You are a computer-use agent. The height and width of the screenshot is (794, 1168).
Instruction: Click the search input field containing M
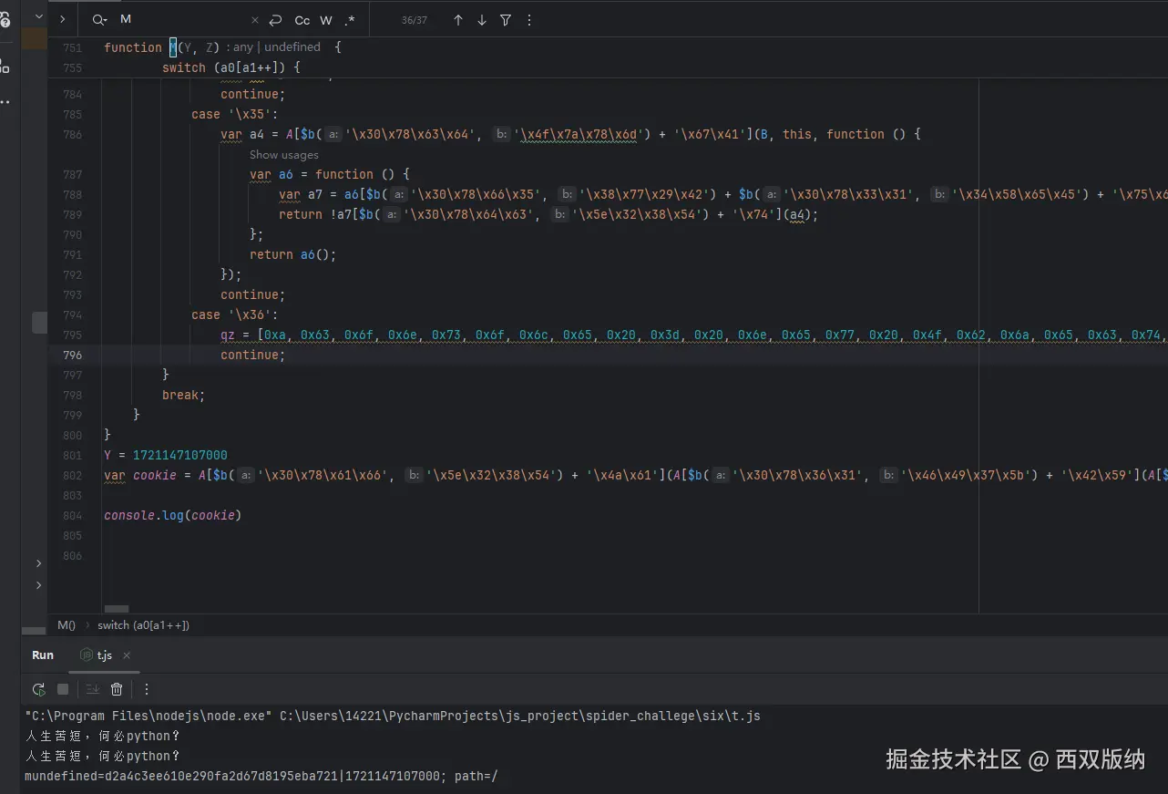[182, 20]
